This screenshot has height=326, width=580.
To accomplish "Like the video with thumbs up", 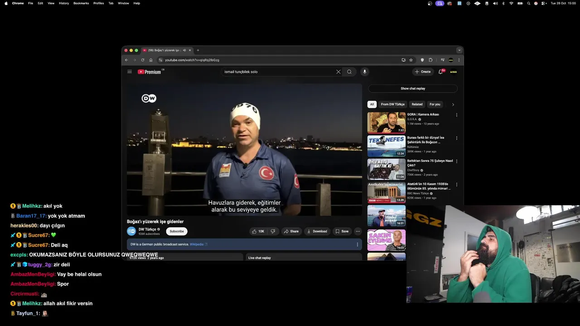I will pos(258,231).
